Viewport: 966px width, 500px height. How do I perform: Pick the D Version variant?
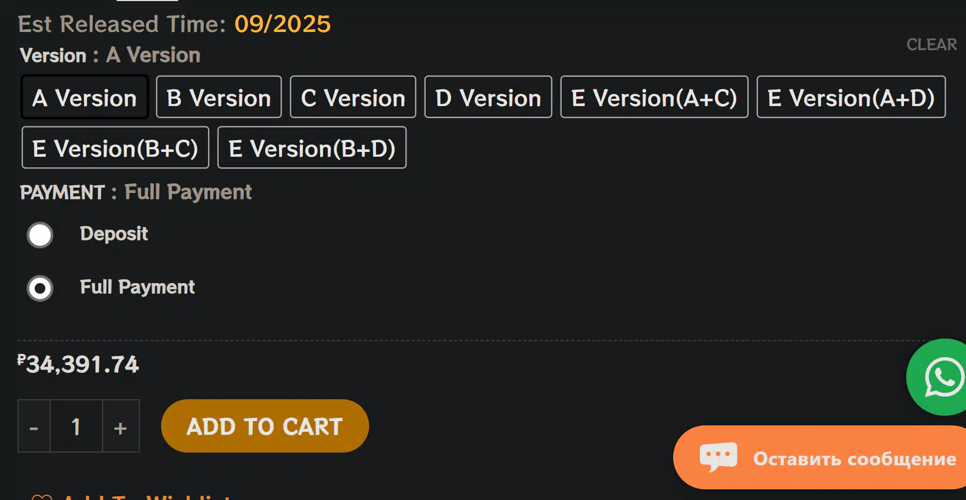point(488,98)
